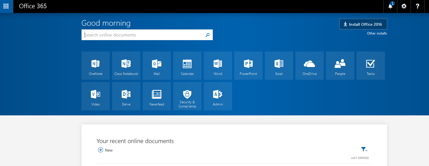Open the Security & Compliance tile
429x166 pixels.
(187, 96)
